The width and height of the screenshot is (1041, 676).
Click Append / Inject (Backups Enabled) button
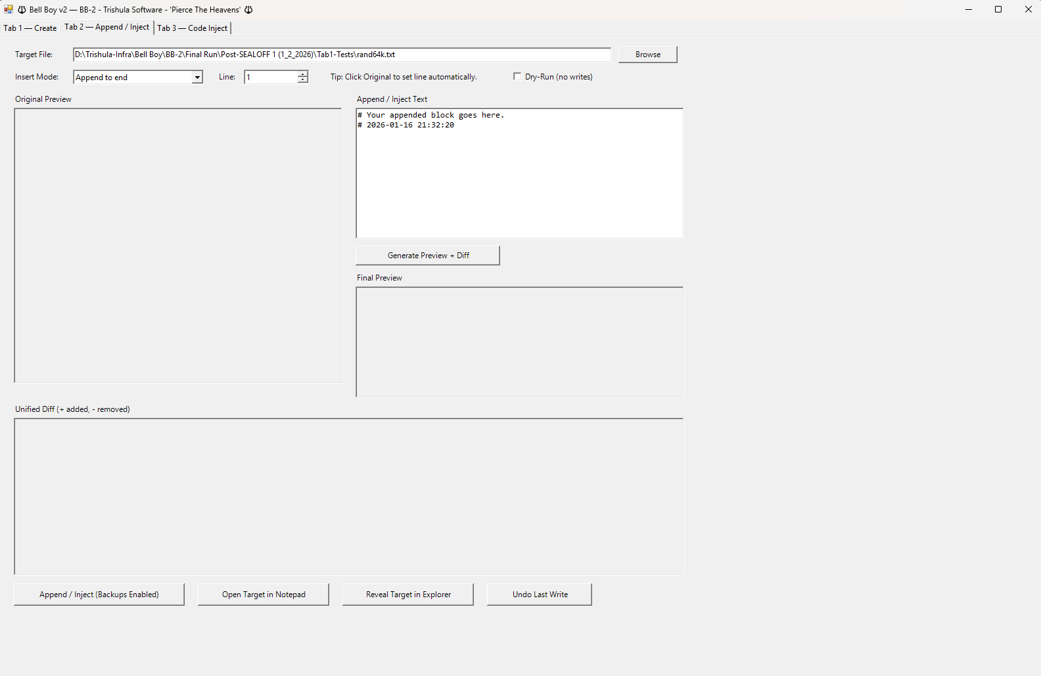coord(99,595)
